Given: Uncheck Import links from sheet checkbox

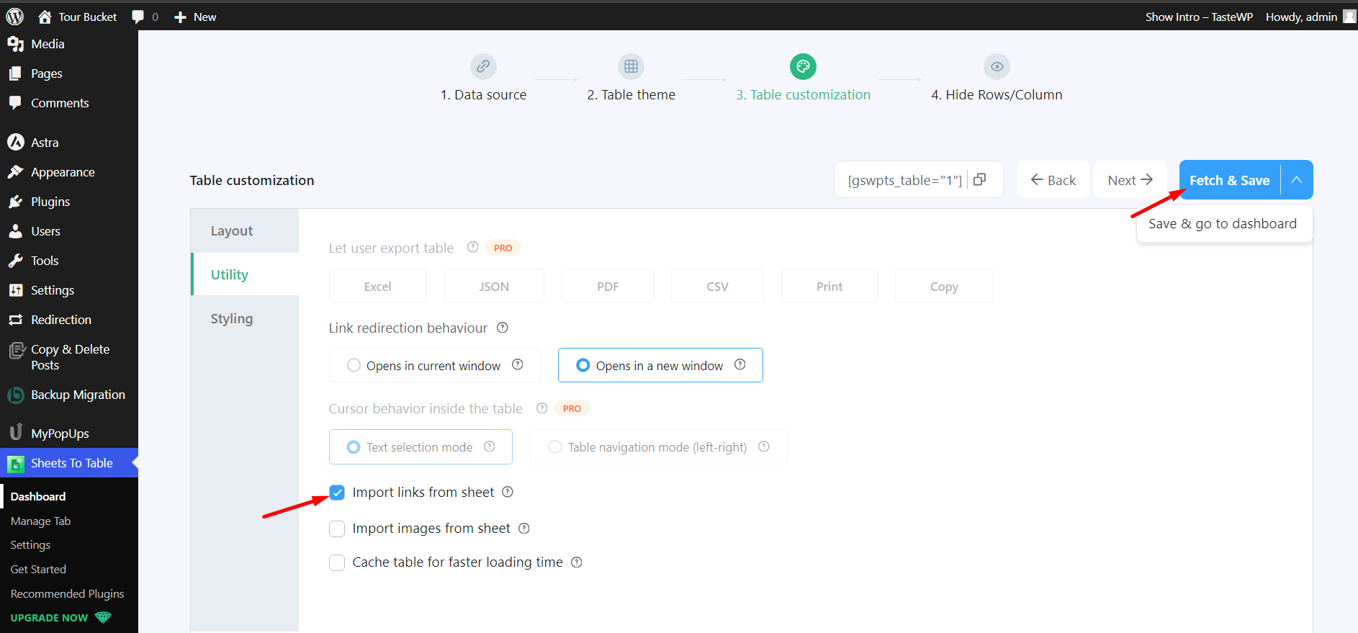Looking at the screenshot, I should pos(337,493).
